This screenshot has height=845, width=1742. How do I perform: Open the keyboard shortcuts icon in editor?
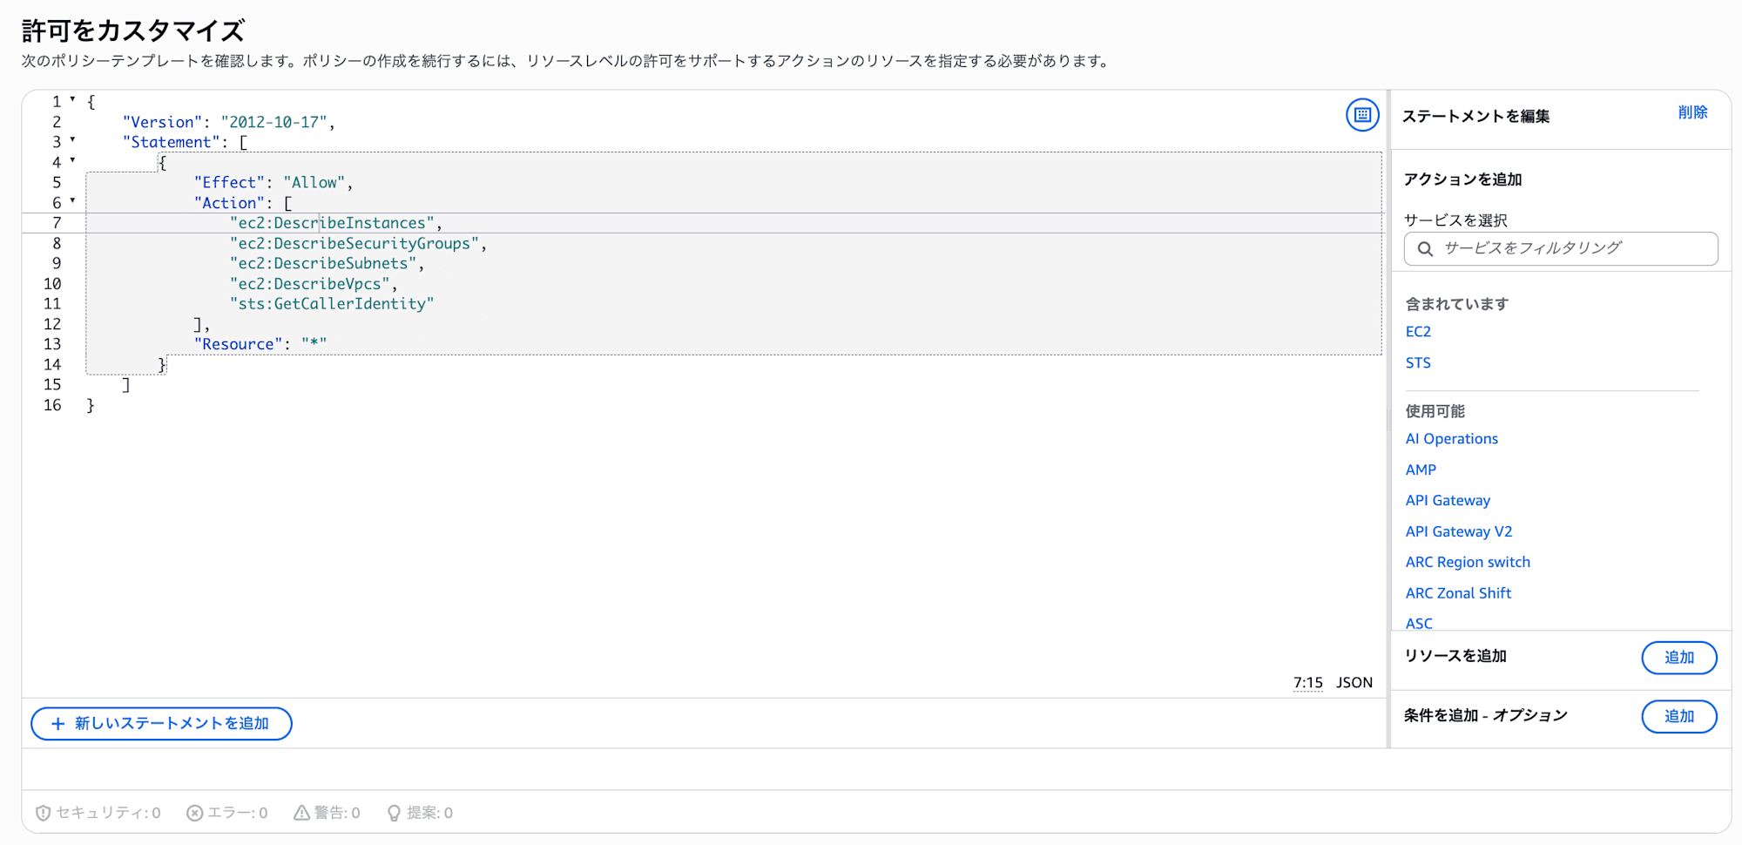(1362, 115)
